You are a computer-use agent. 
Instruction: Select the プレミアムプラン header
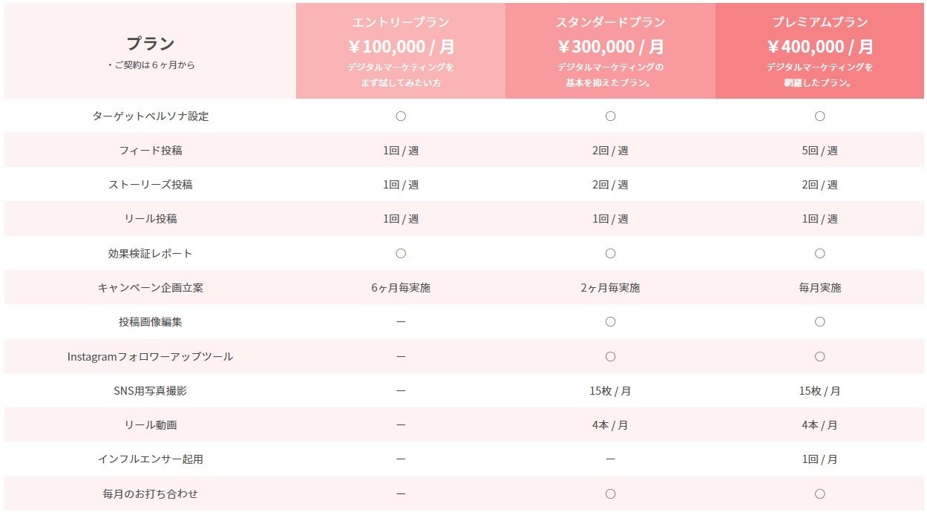tap(819, 22)
